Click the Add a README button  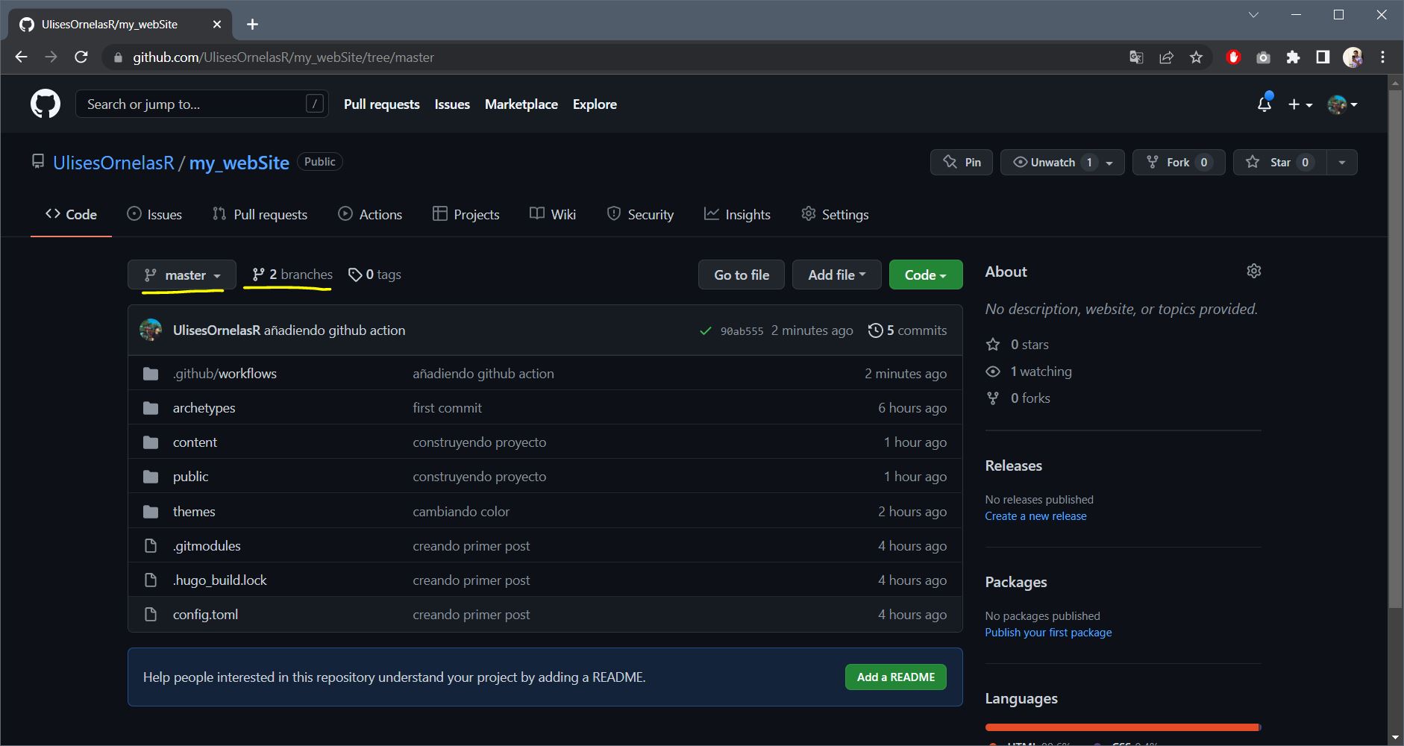(x=895, y=677)
